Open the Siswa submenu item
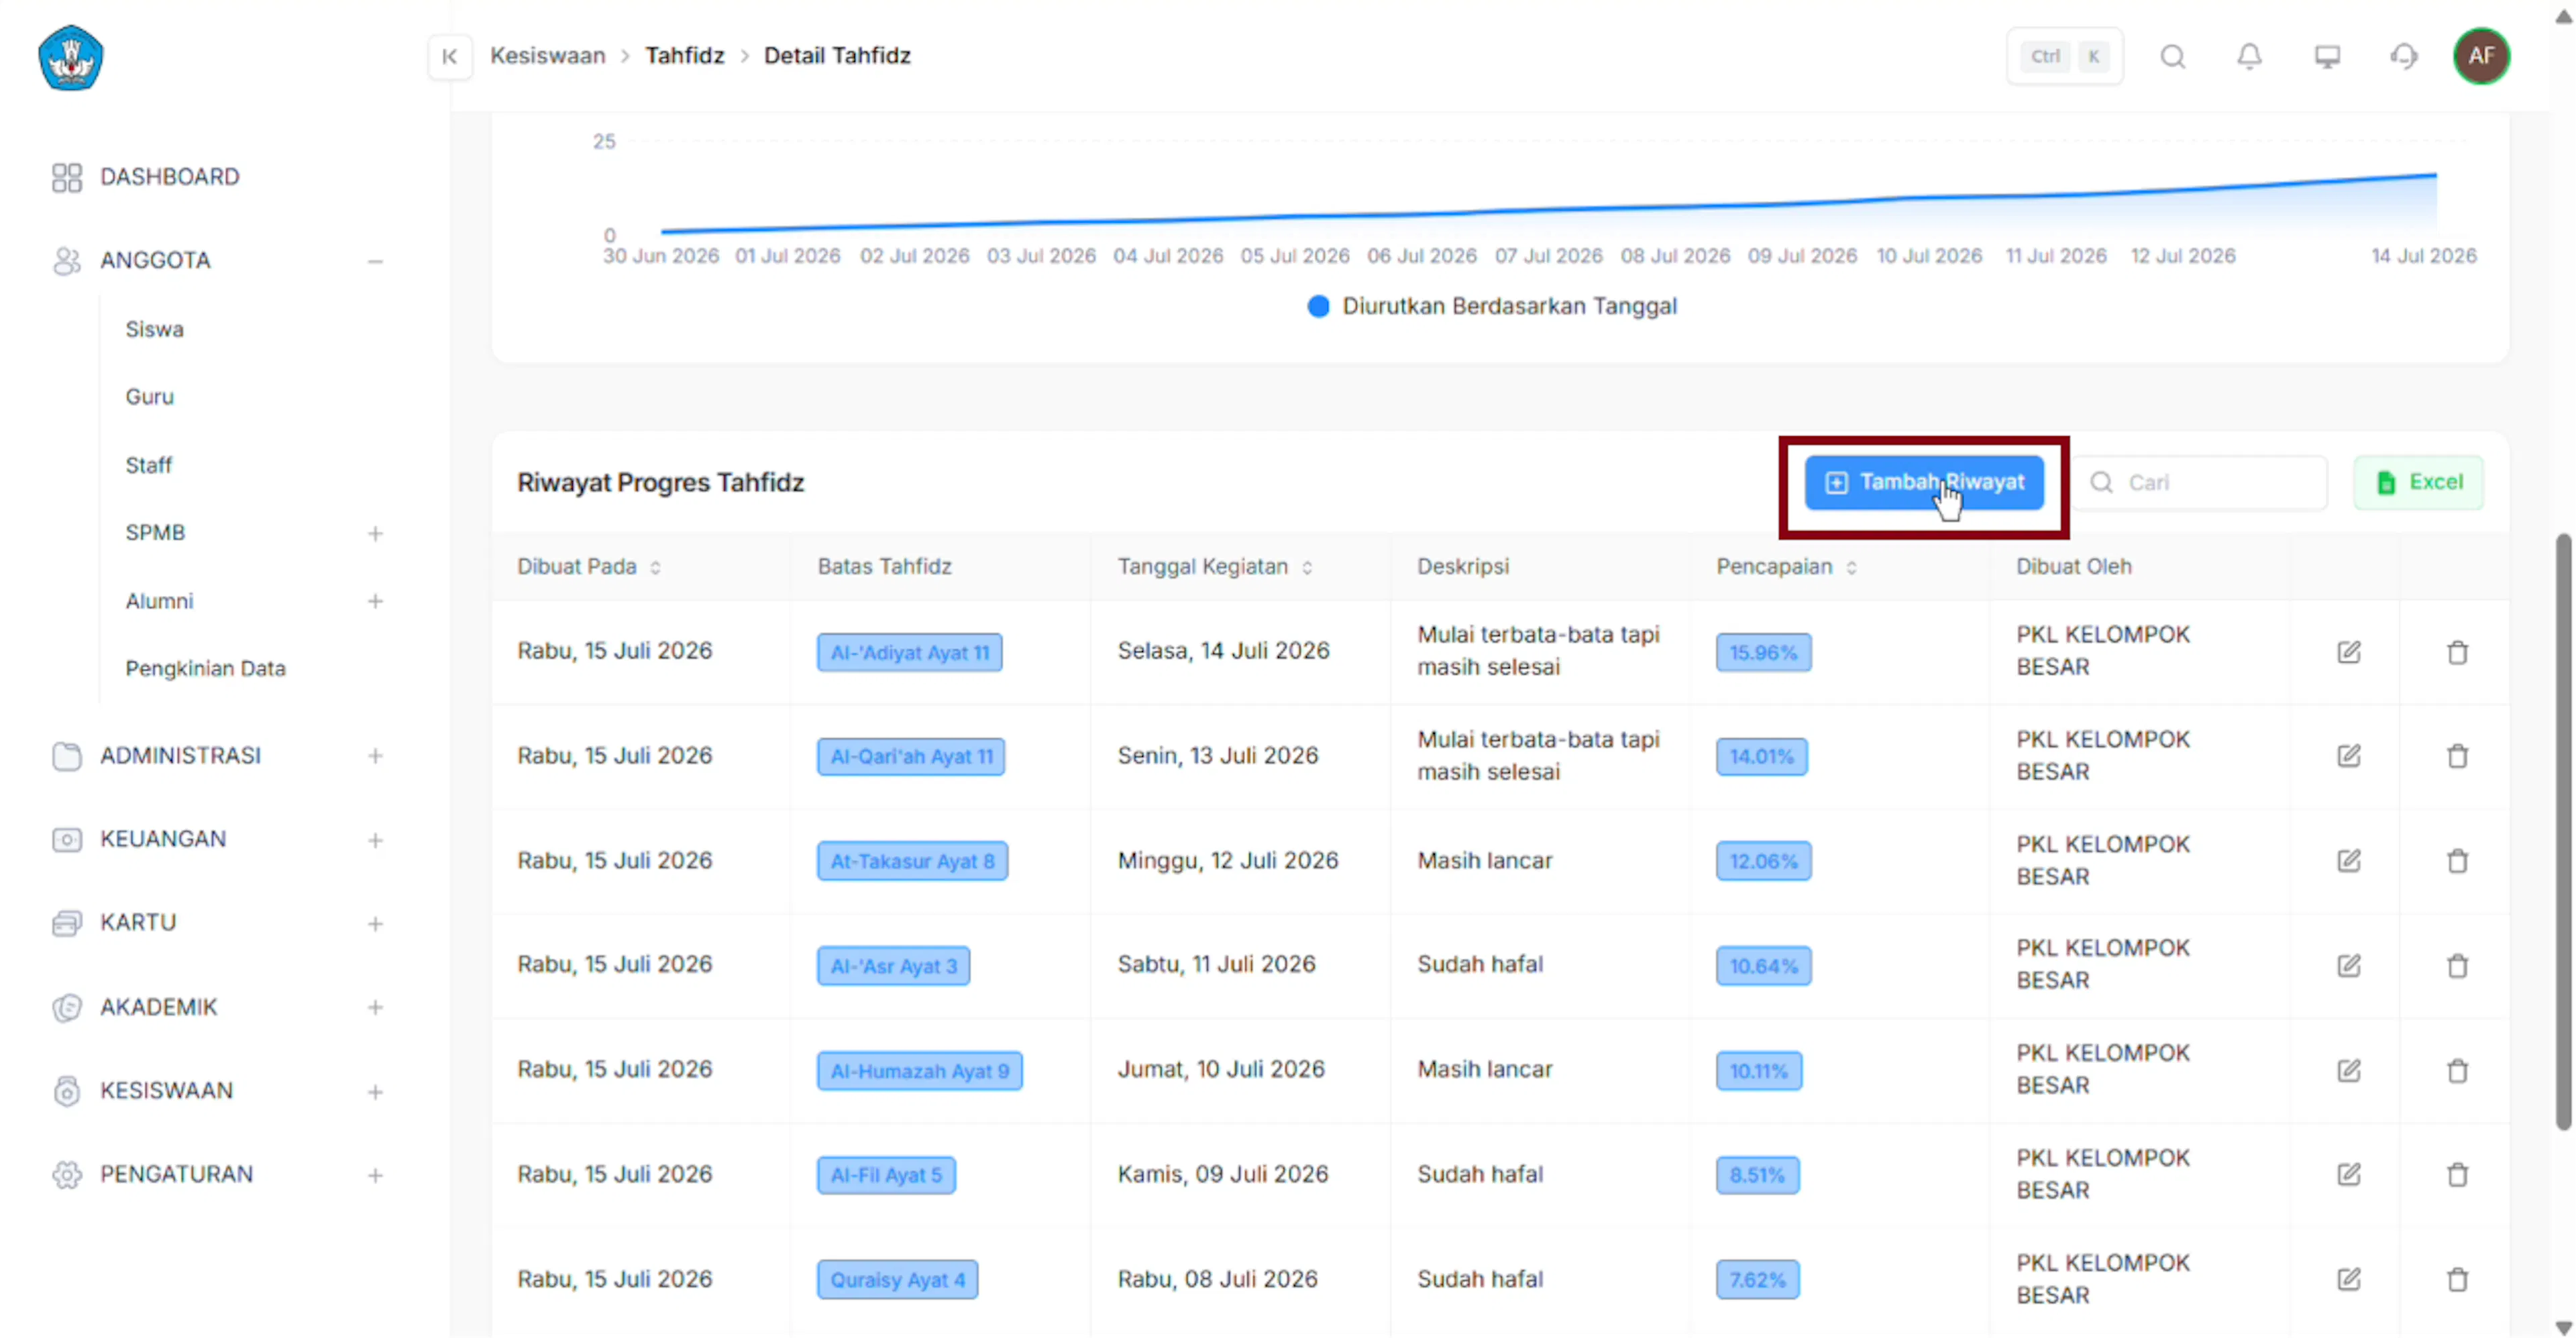The width and height of the screenshot is (2576, 1338). tap(154, 329)
